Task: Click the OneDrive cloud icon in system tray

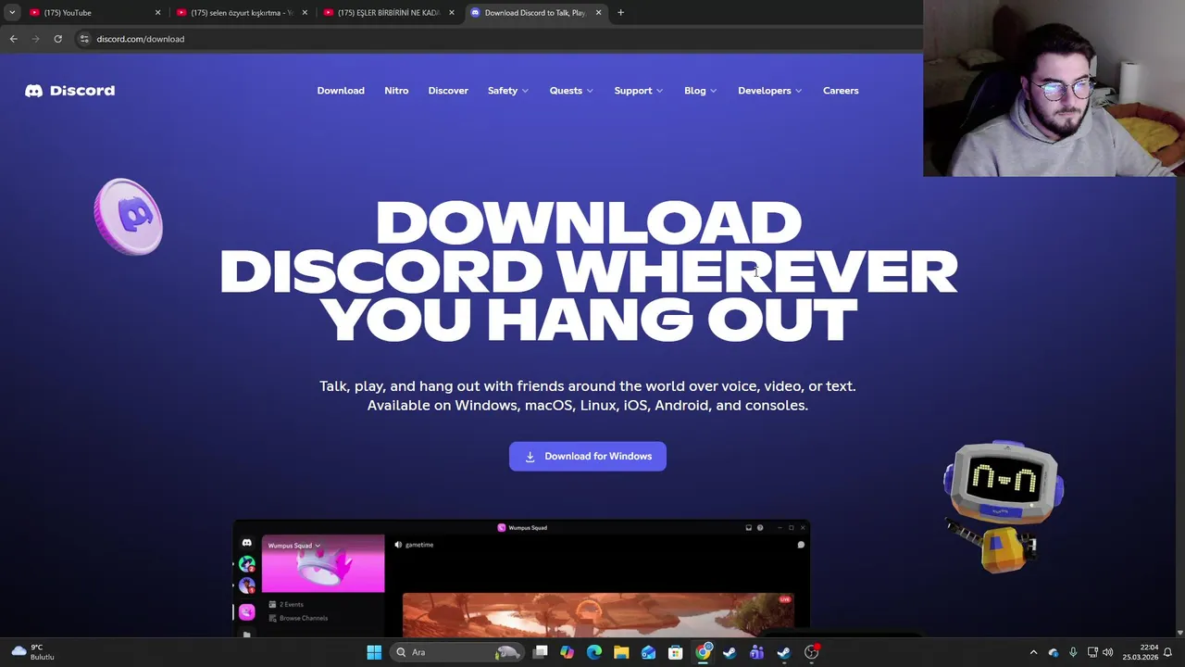Action: (1053, 652)
